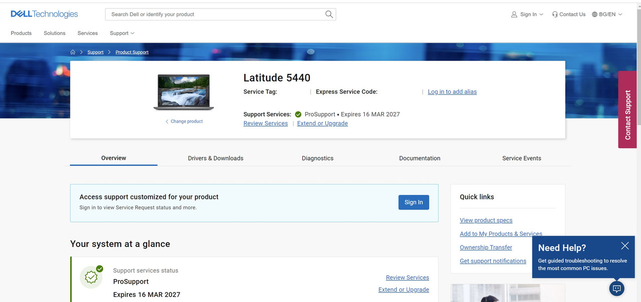Open View product specs quick link
This screenshot has width=641, height=302.
[x=486, y=220]
